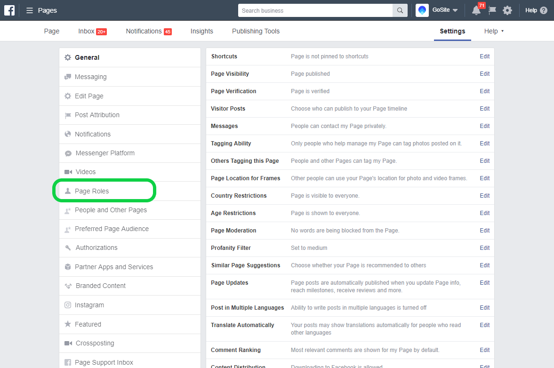Edit the Page Visibility setting
Viewport: 554px width, 368px height.
[x=484, y=74]
